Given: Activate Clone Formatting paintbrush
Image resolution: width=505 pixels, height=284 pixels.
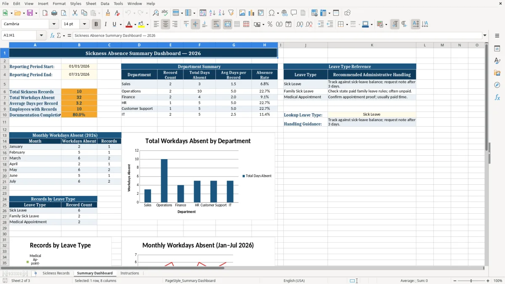Looking at the screenshot, I should tap(108, 13).
